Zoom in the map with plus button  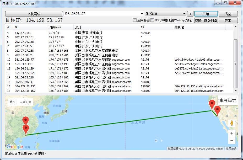point(232,133)
